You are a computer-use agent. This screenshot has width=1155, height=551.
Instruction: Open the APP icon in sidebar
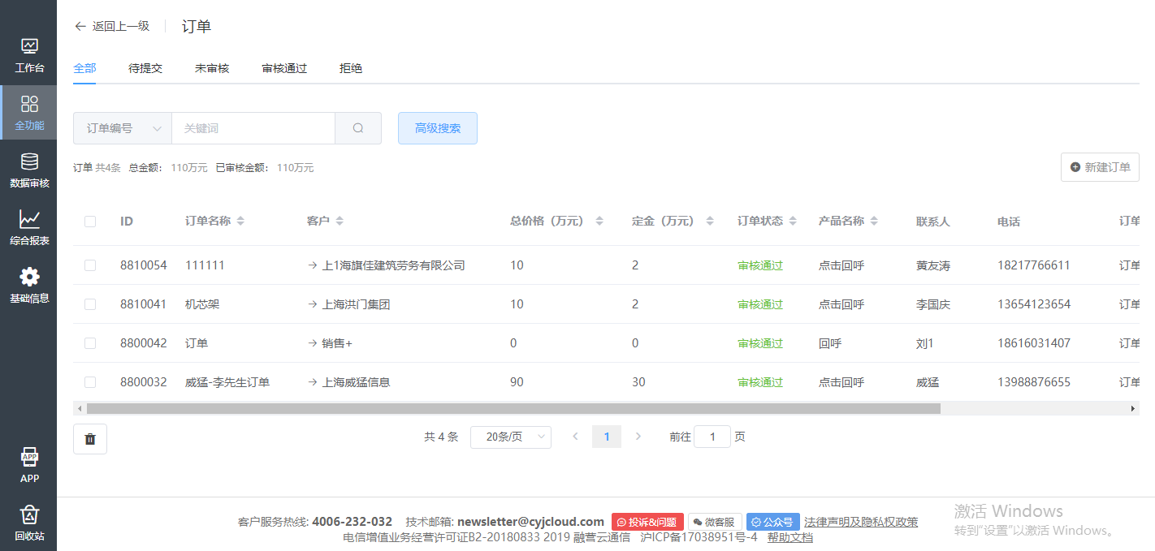(29, 458)
